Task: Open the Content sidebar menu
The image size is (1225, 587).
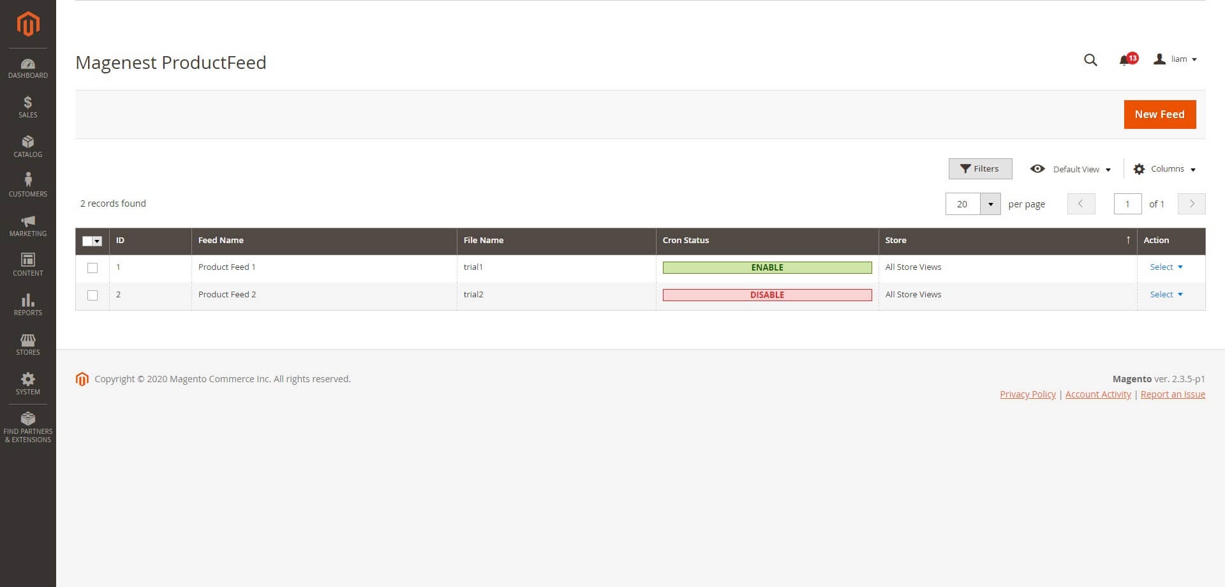Action: pos(28,265)
